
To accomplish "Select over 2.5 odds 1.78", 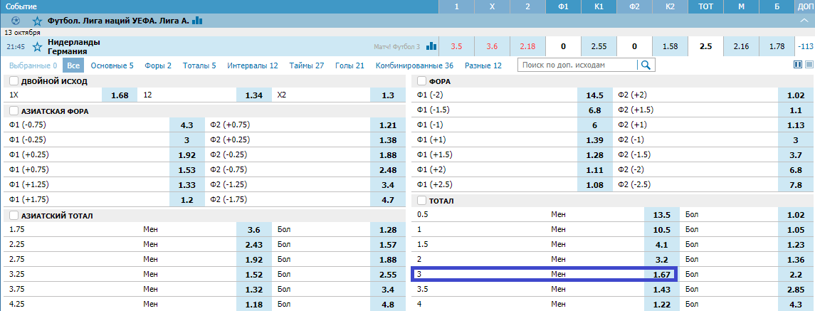I will pyautogui.click(x=777, y=47).
